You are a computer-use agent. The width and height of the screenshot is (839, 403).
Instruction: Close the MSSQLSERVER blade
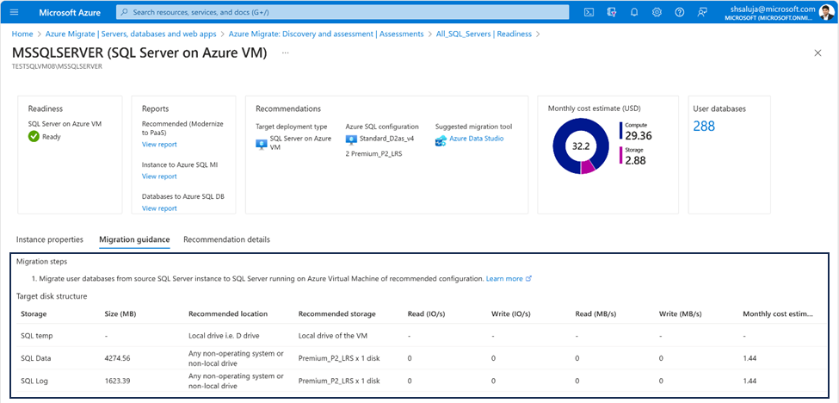tap(817, 53)
